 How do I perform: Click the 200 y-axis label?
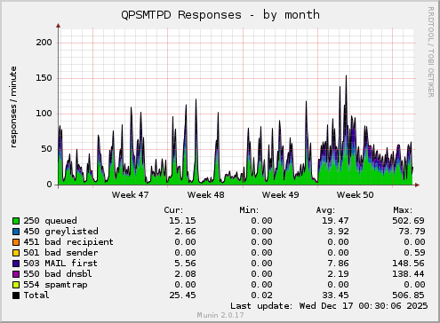point(44,43)
